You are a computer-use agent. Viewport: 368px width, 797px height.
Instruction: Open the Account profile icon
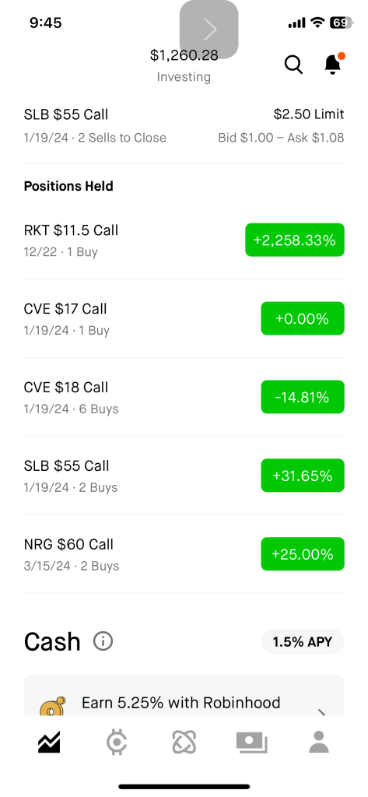pyautogui.click(x=319, y=742)
